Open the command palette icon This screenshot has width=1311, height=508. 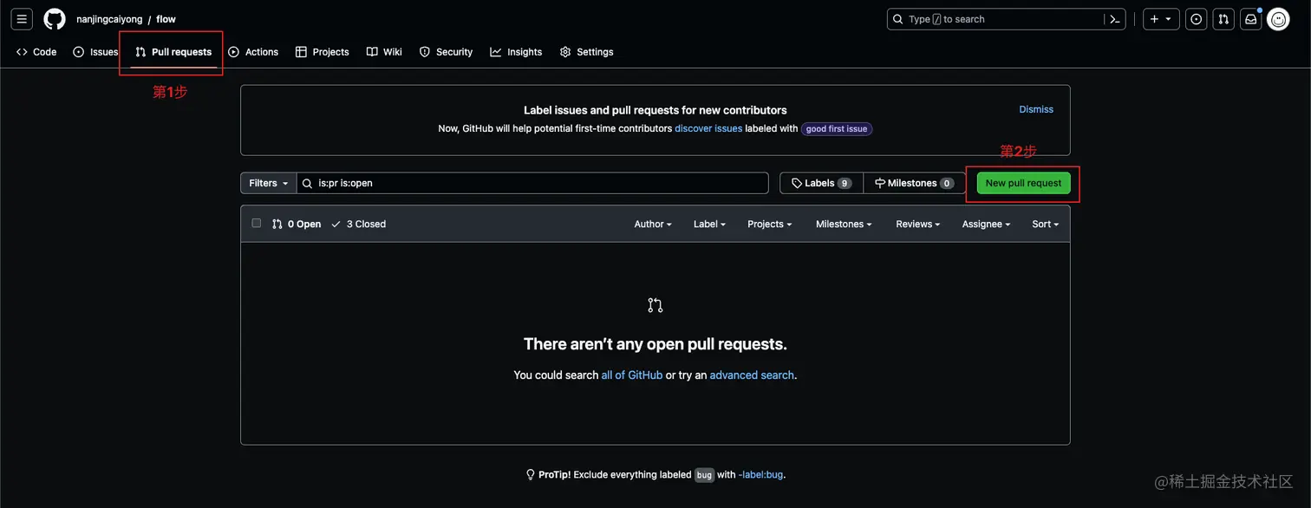coord(1115,19)
